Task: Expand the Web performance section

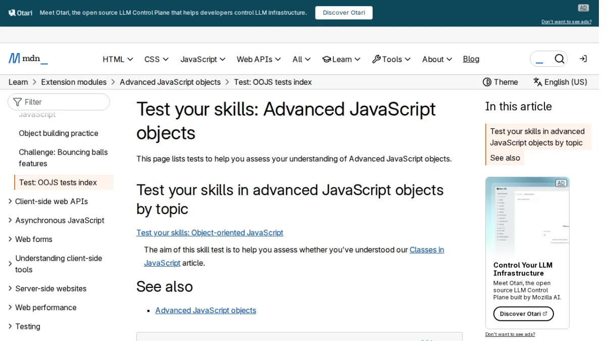Action: (42, 307)
